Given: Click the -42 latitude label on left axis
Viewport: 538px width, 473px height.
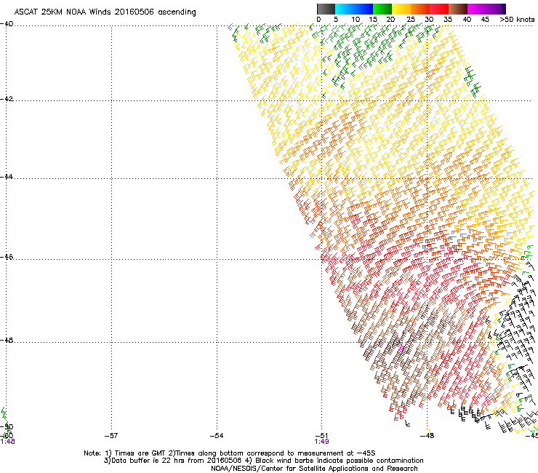Looking at the screenshot, I should [x=7, y=98].
